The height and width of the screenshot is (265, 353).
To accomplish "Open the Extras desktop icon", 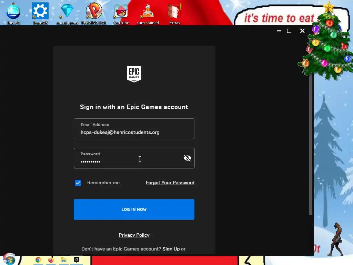I will click(x=174, y=13).
